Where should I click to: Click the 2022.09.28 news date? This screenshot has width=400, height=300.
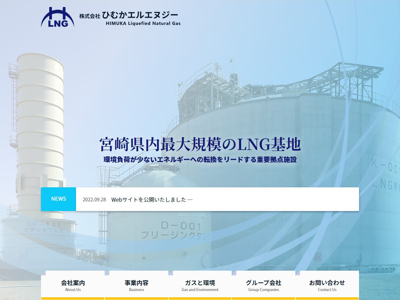(94, 200)
